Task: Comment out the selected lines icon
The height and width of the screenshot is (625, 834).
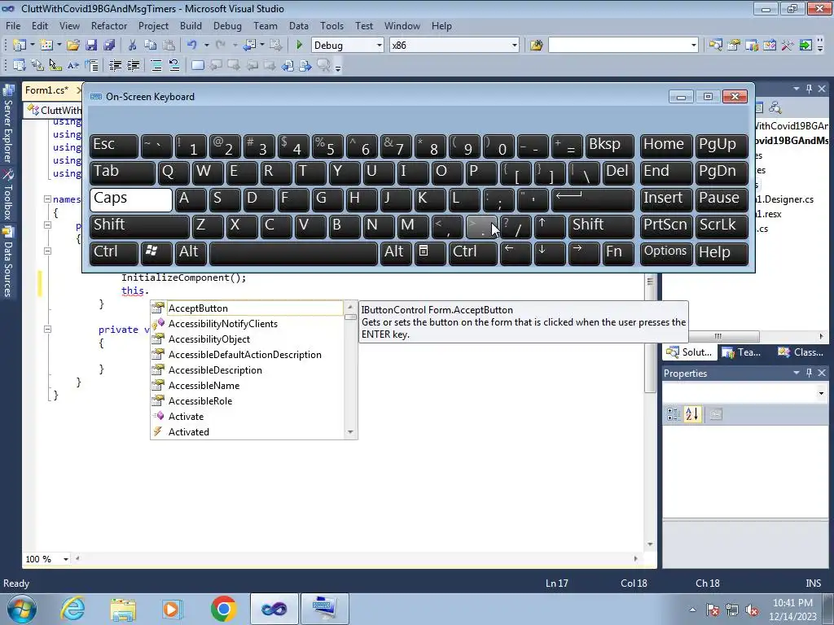Action: pyautogui.click(x=156, y=65)
